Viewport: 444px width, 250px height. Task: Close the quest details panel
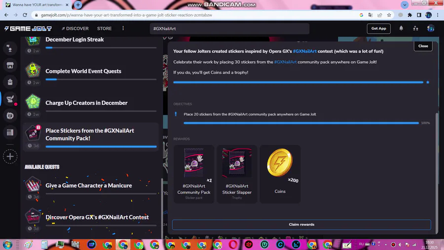click(x=423, y=46)
